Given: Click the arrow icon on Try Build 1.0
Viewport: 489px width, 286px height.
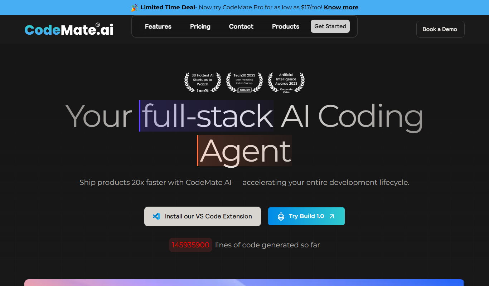Looking at the screenshot, I should [332, 216].
